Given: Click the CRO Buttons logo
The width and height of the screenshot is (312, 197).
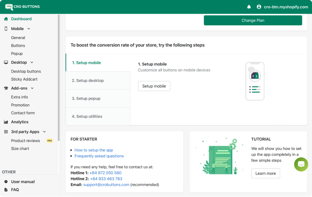Looking at the screenshot, I should pos(23,7).
